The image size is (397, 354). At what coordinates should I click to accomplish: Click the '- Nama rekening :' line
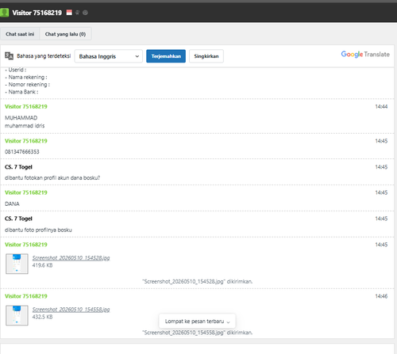[26, 77]
